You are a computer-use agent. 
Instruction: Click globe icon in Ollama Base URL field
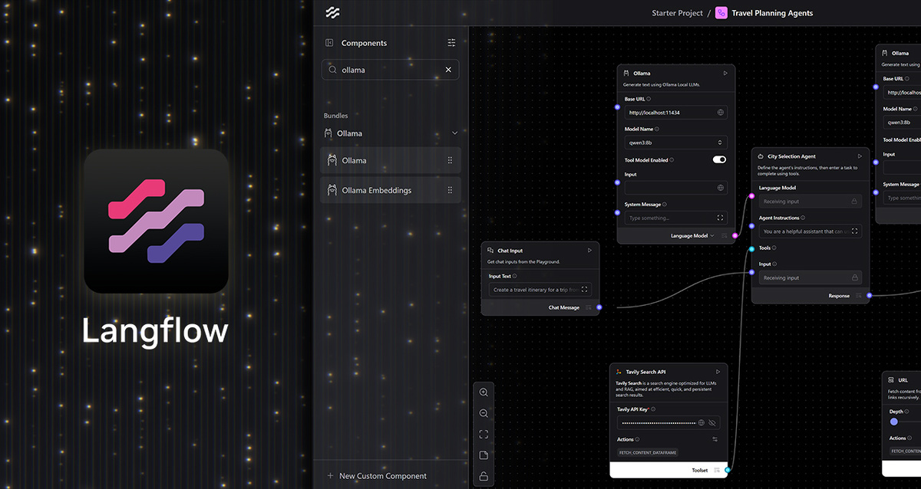point(721,113)
